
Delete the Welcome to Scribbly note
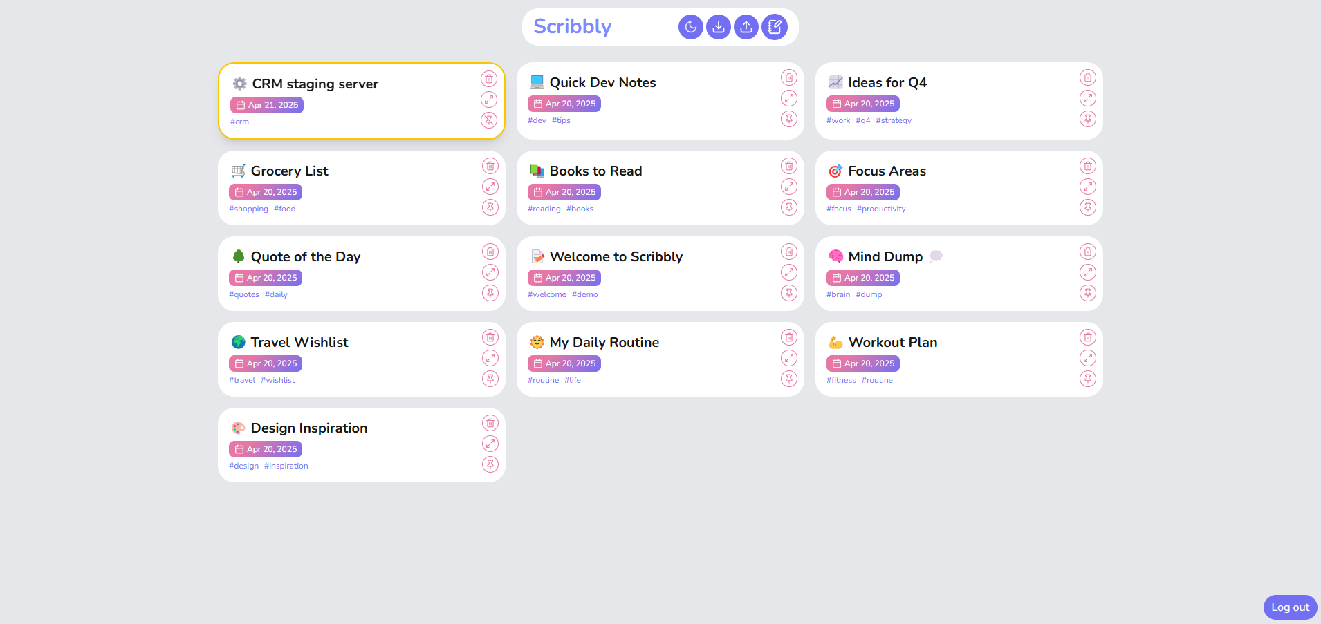tap(789, 252)
